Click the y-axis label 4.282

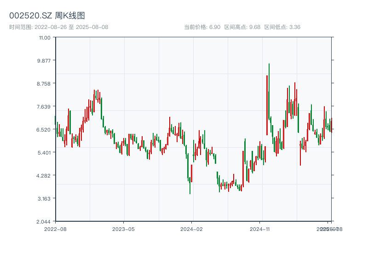[x=43, y=176]
